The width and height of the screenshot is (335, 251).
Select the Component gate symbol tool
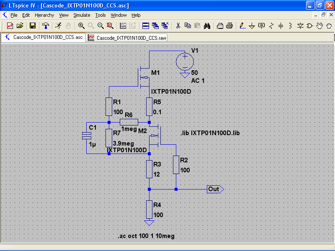click(309, 26)
